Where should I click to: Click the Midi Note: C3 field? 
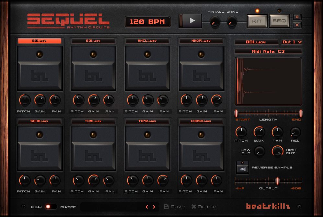pos(268,51)
